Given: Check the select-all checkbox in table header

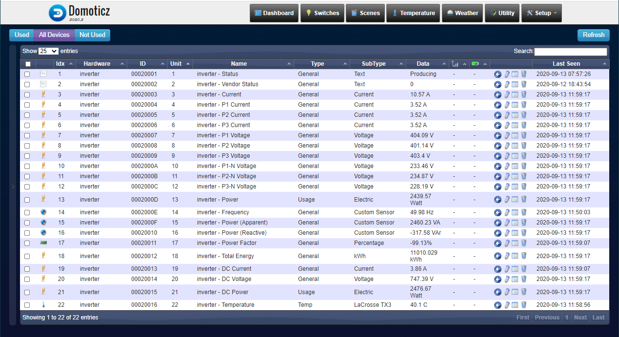Looking at the screenshot, I should [x=28, y=64].
